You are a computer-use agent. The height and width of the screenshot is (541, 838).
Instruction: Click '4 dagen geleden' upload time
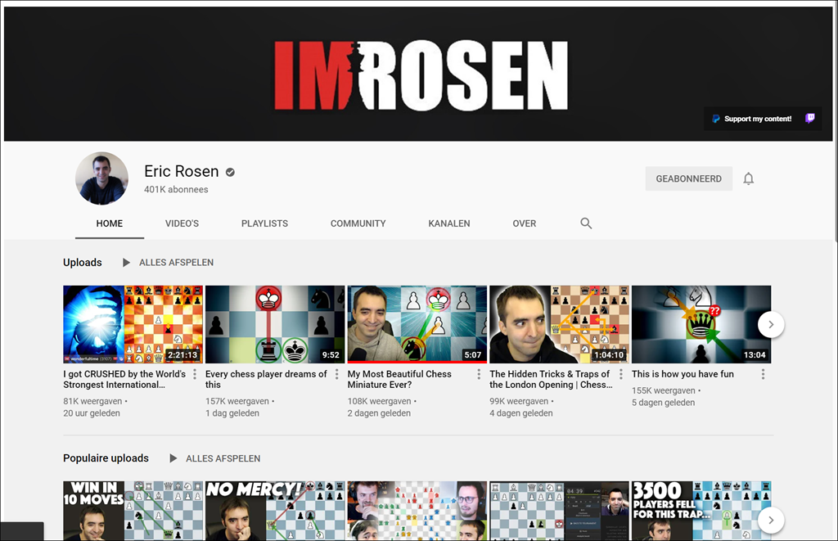point(521,413)
